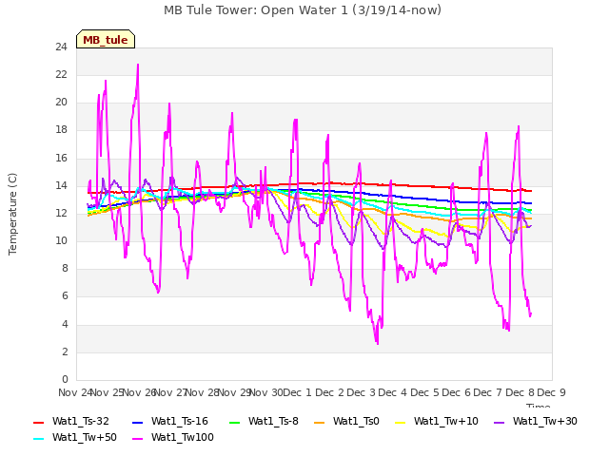Click the 12 y-axis tick label

[61, 213]
